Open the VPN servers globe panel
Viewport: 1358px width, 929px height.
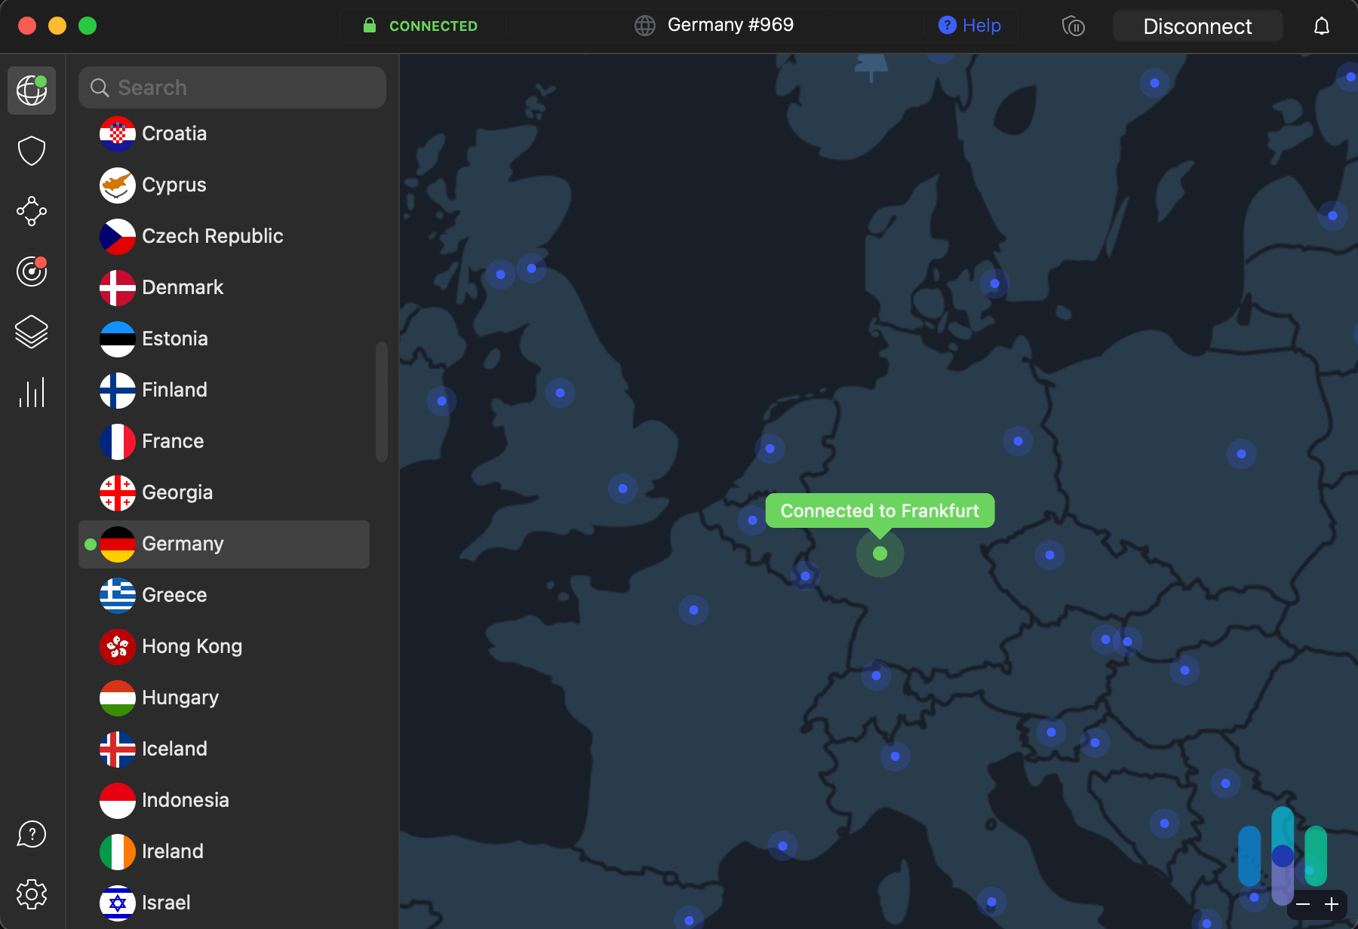31,90
